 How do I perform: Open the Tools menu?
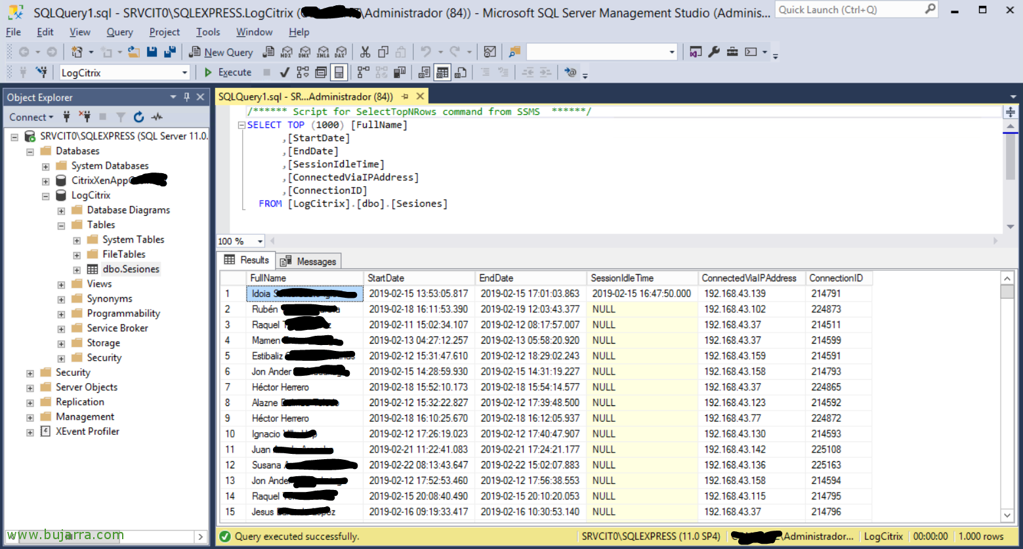pyautogui.click(x=208, y=31)
